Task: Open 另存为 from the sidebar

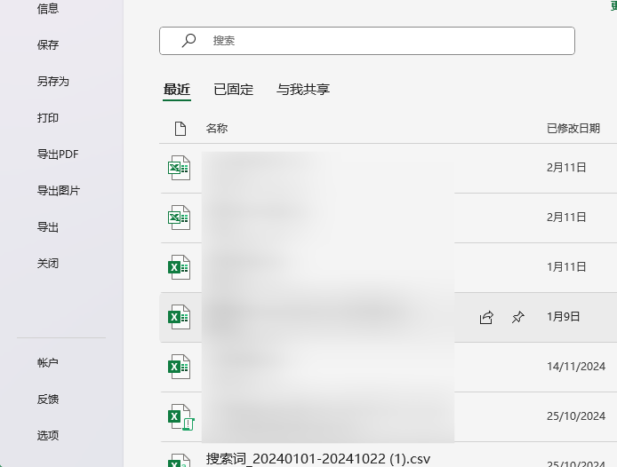Action: (53, 82)
